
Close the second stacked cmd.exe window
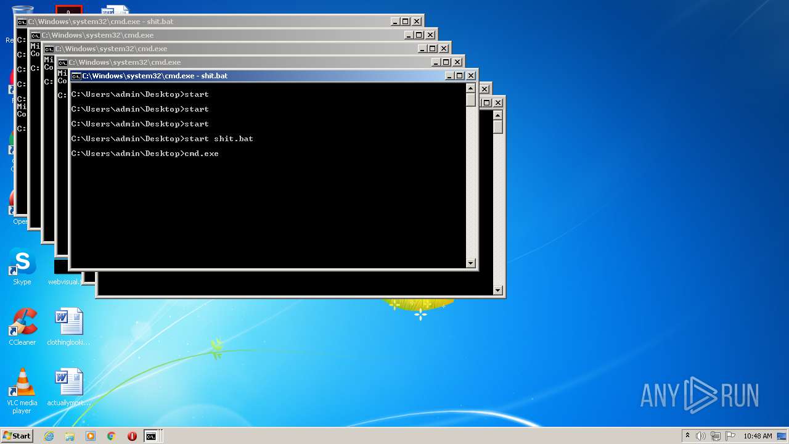430,35
